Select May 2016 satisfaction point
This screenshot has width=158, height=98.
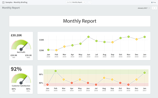coord(80,80)
